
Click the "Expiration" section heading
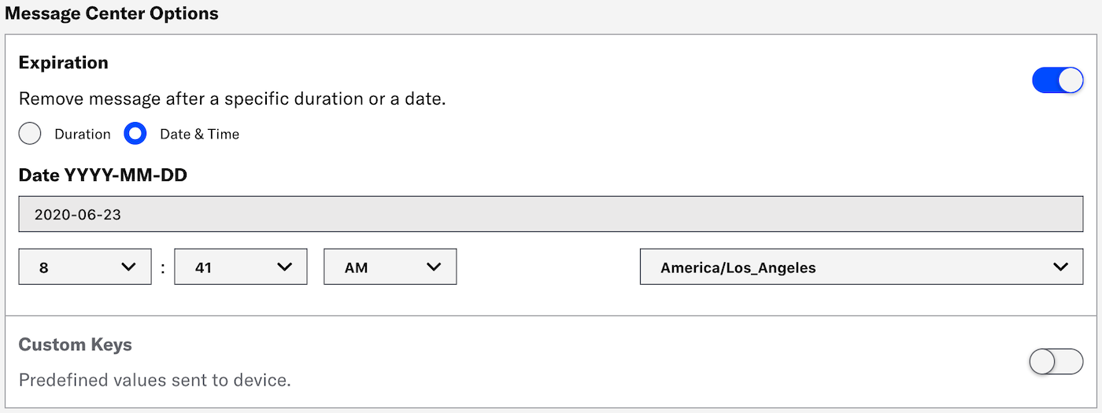point(63,63)
